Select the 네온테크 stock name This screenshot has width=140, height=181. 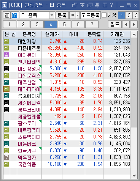tap(27, 144)
